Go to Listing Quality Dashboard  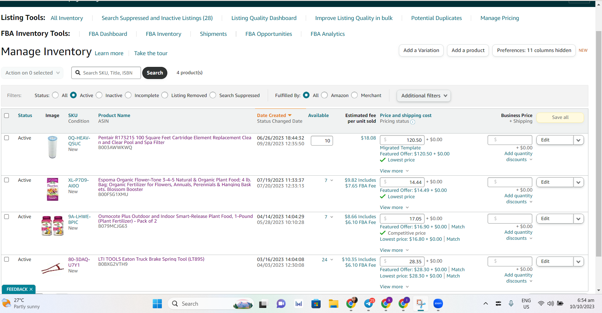tap(264, 18)
